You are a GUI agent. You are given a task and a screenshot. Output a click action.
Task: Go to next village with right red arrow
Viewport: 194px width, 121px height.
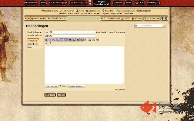tap(29, 18)
